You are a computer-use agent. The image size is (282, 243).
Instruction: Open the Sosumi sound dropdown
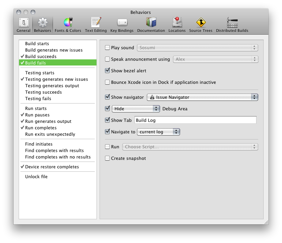[x=197, y=48]
